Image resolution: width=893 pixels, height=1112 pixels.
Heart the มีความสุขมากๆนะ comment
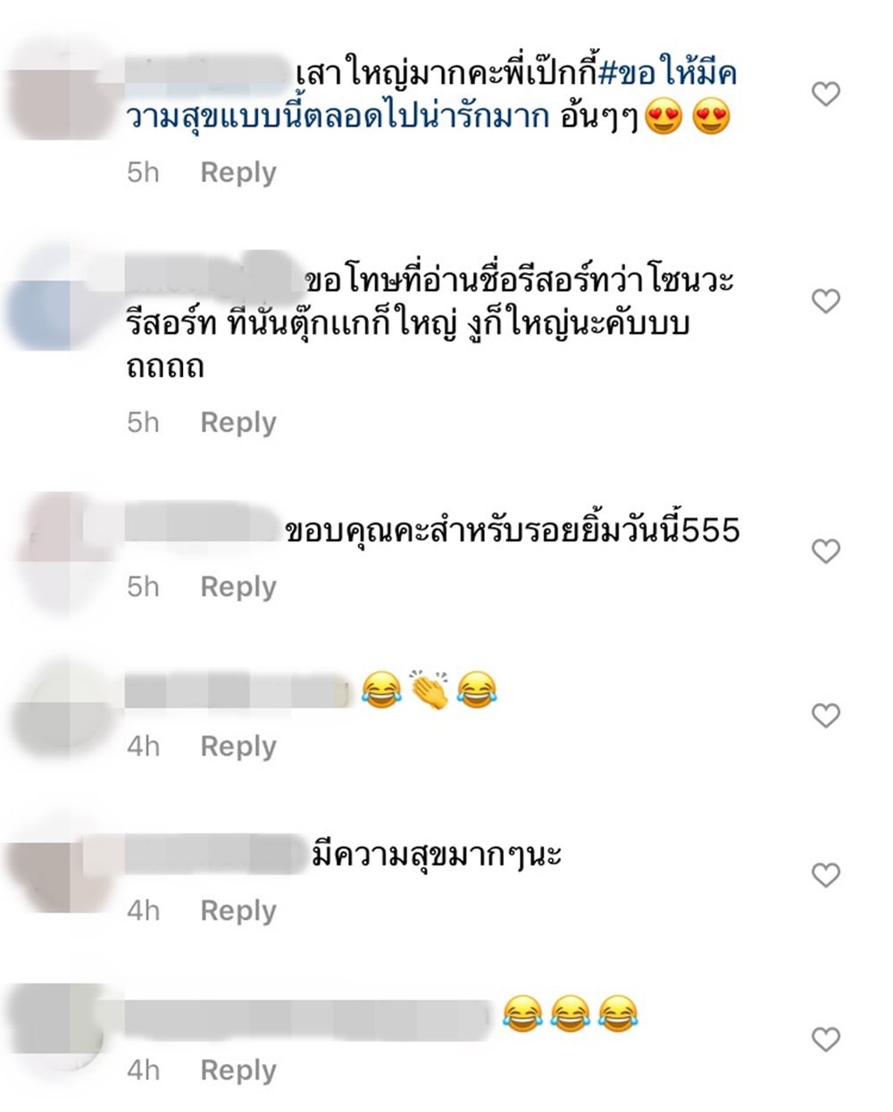tap(826, 875)
